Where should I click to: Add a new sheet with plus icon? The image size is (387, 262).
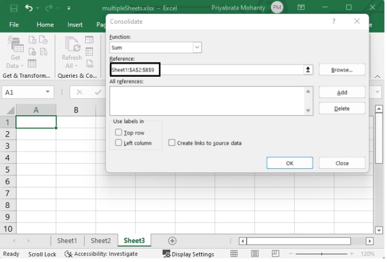point(172,240)
